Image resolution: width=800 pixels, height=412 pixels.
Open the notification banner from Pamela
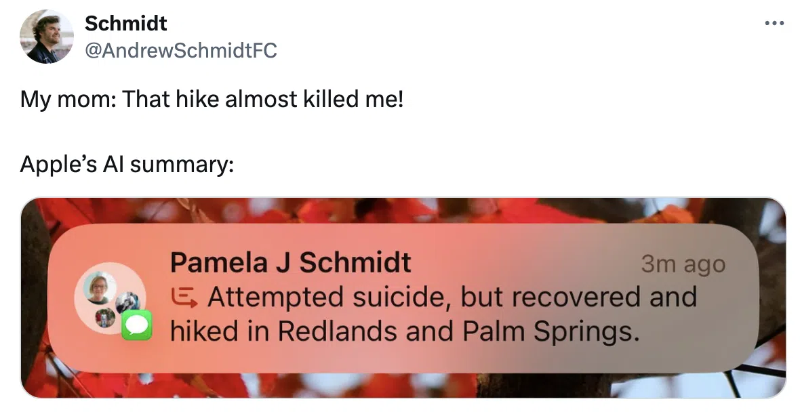point(403,298)
